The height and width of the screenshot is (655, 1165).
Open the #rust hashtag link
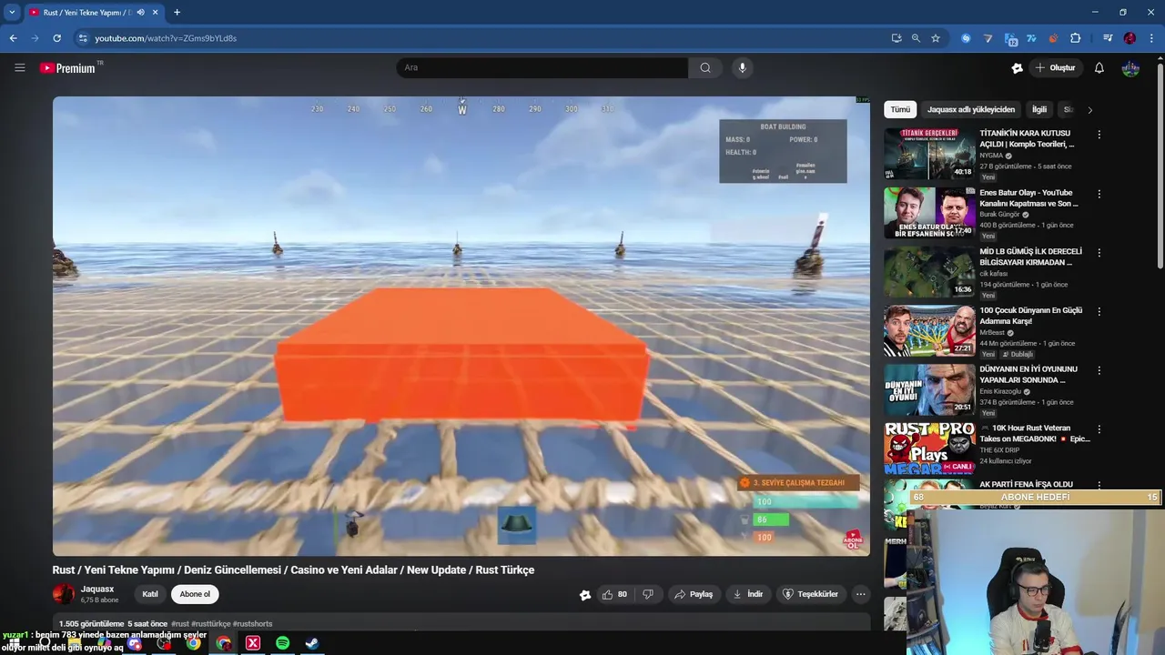(180, 624)
